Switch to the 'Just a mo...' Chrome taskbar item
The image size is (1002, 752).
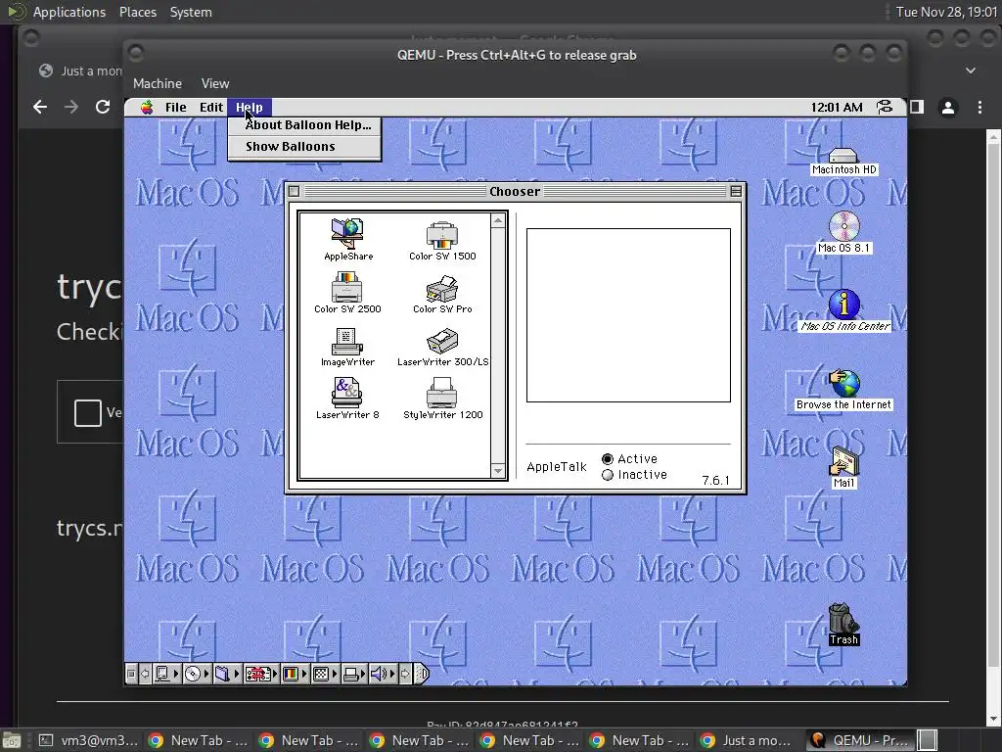click(x=748, y=740)
